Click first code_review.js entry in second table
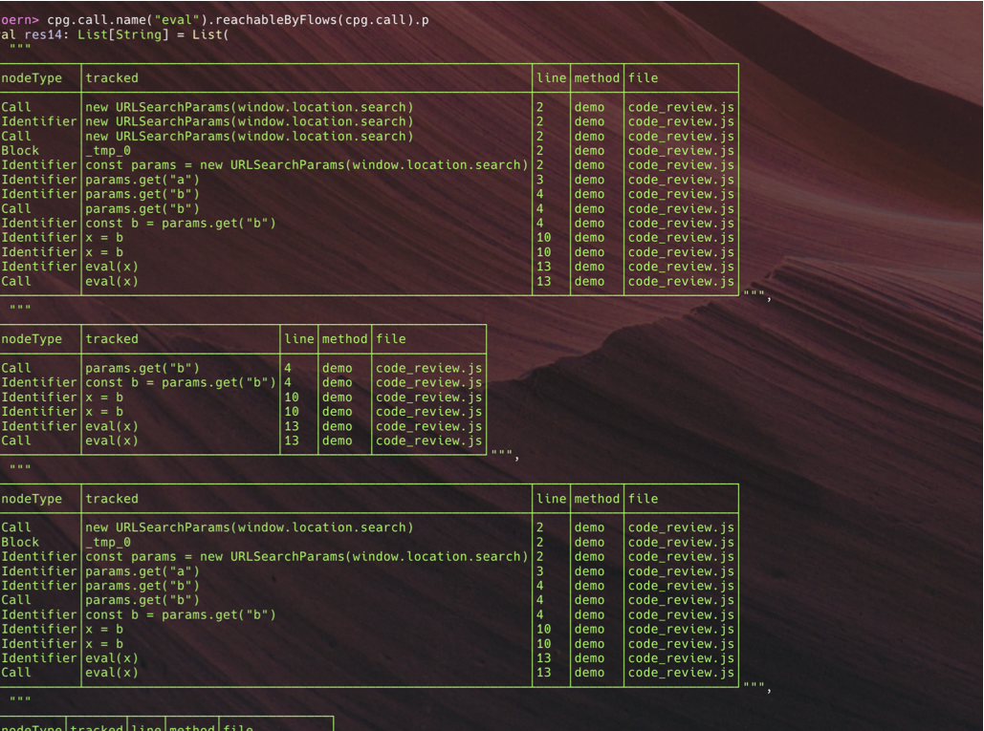984x731 pixels. coord(429,368)
